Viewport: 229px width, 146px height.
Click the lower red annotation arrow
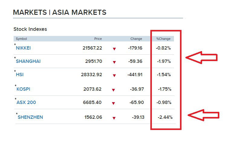click(204, 115)
